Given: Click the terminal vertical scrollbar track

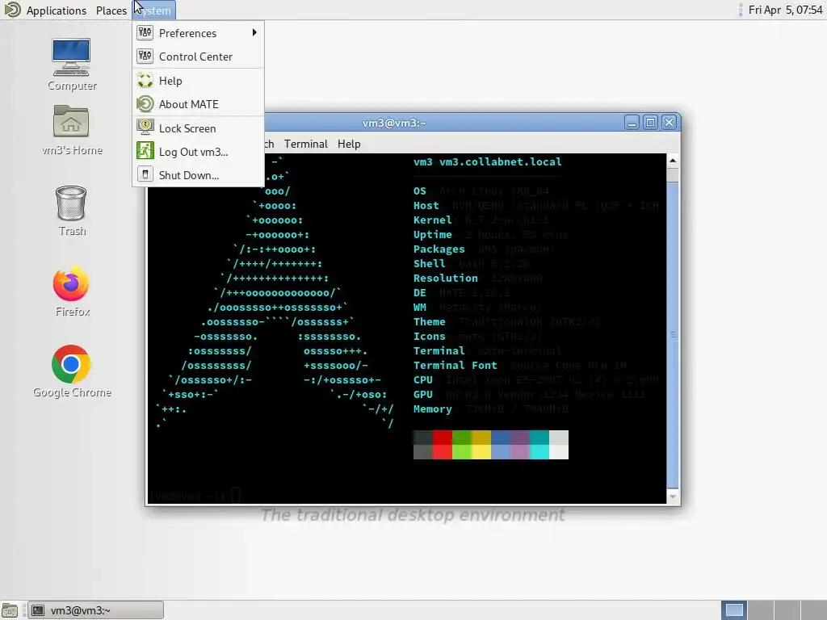Looking at the screenshot, I should (x=673, y=328).
